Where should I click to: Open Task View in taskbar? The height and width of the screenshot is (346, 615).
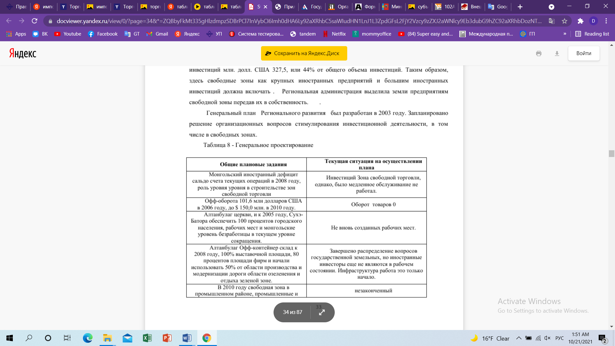coord(67,338)
